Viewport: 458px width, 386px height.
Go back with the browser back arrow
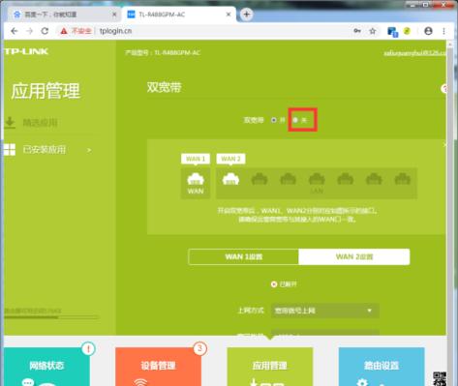(14, 31)
